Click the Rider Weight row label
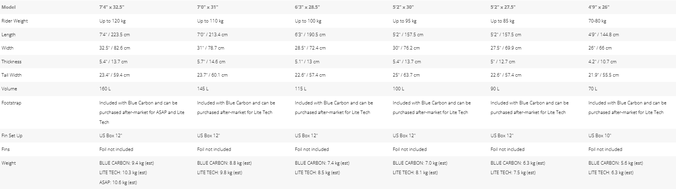The height and width of the screenshot is (189, 676). click(14, 21)
